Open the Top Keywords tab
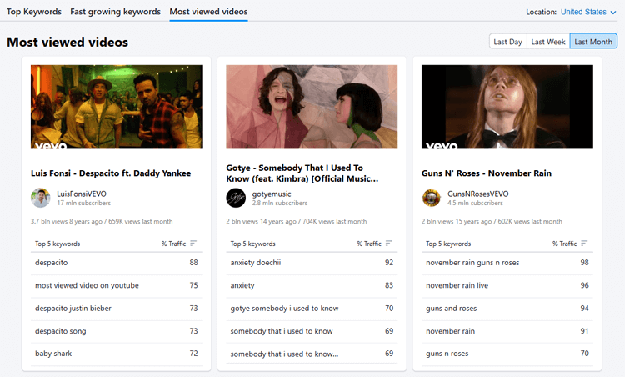This screenshot has height=377, width=625. coord(34,12)
